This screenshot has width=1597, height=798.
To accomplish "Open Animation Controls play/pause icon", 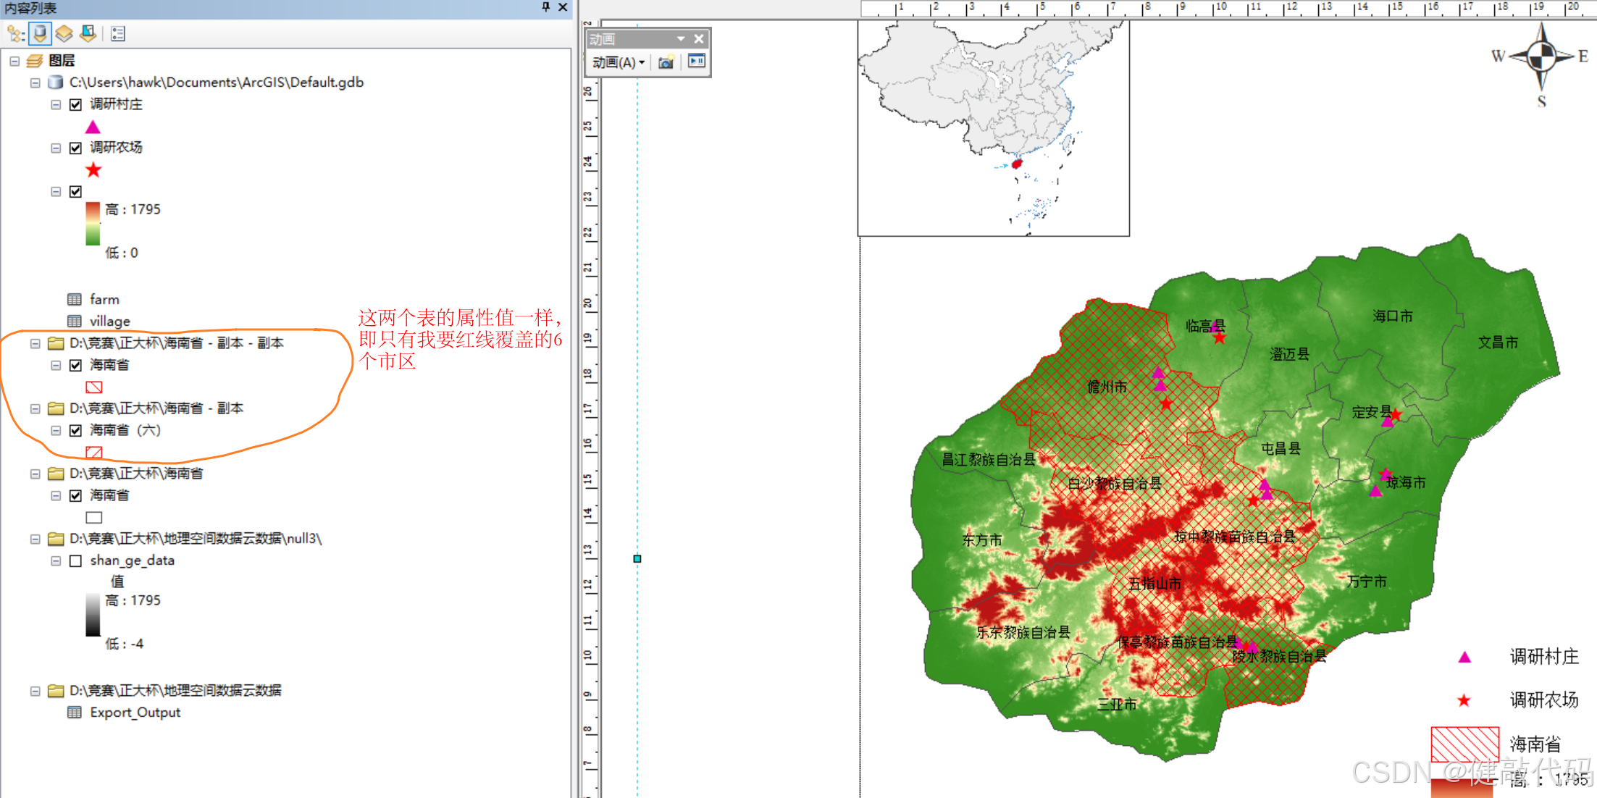I will click(x=697, y=62).
